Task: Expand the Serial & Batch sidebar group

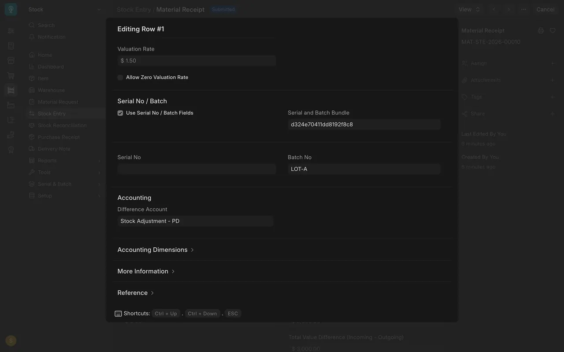Action: click(x=65, y=184)
